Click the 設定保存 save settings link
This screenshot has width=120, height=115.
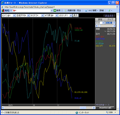[109, 16]
